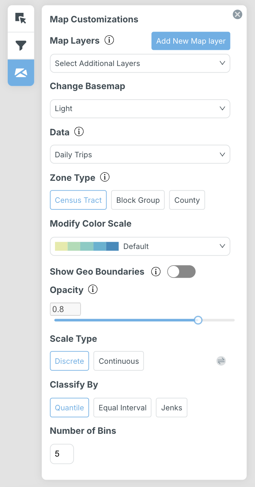Screen dimensions: 255x487
Task: Click the Number of Bins input field
Action: point(62,454)
